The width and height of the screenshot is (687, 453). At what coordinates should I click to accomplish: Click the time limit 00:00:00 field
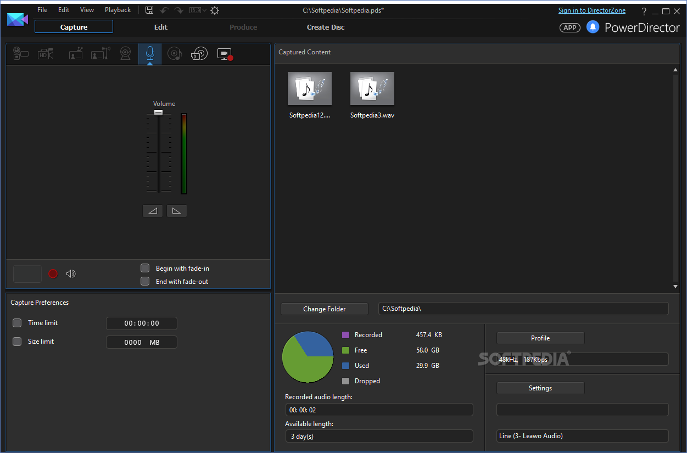click(142, 323)
